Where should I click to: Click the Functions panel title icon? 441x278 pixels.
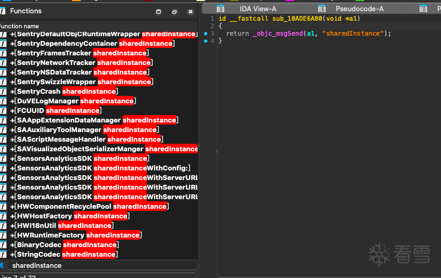tap(3, 11)
